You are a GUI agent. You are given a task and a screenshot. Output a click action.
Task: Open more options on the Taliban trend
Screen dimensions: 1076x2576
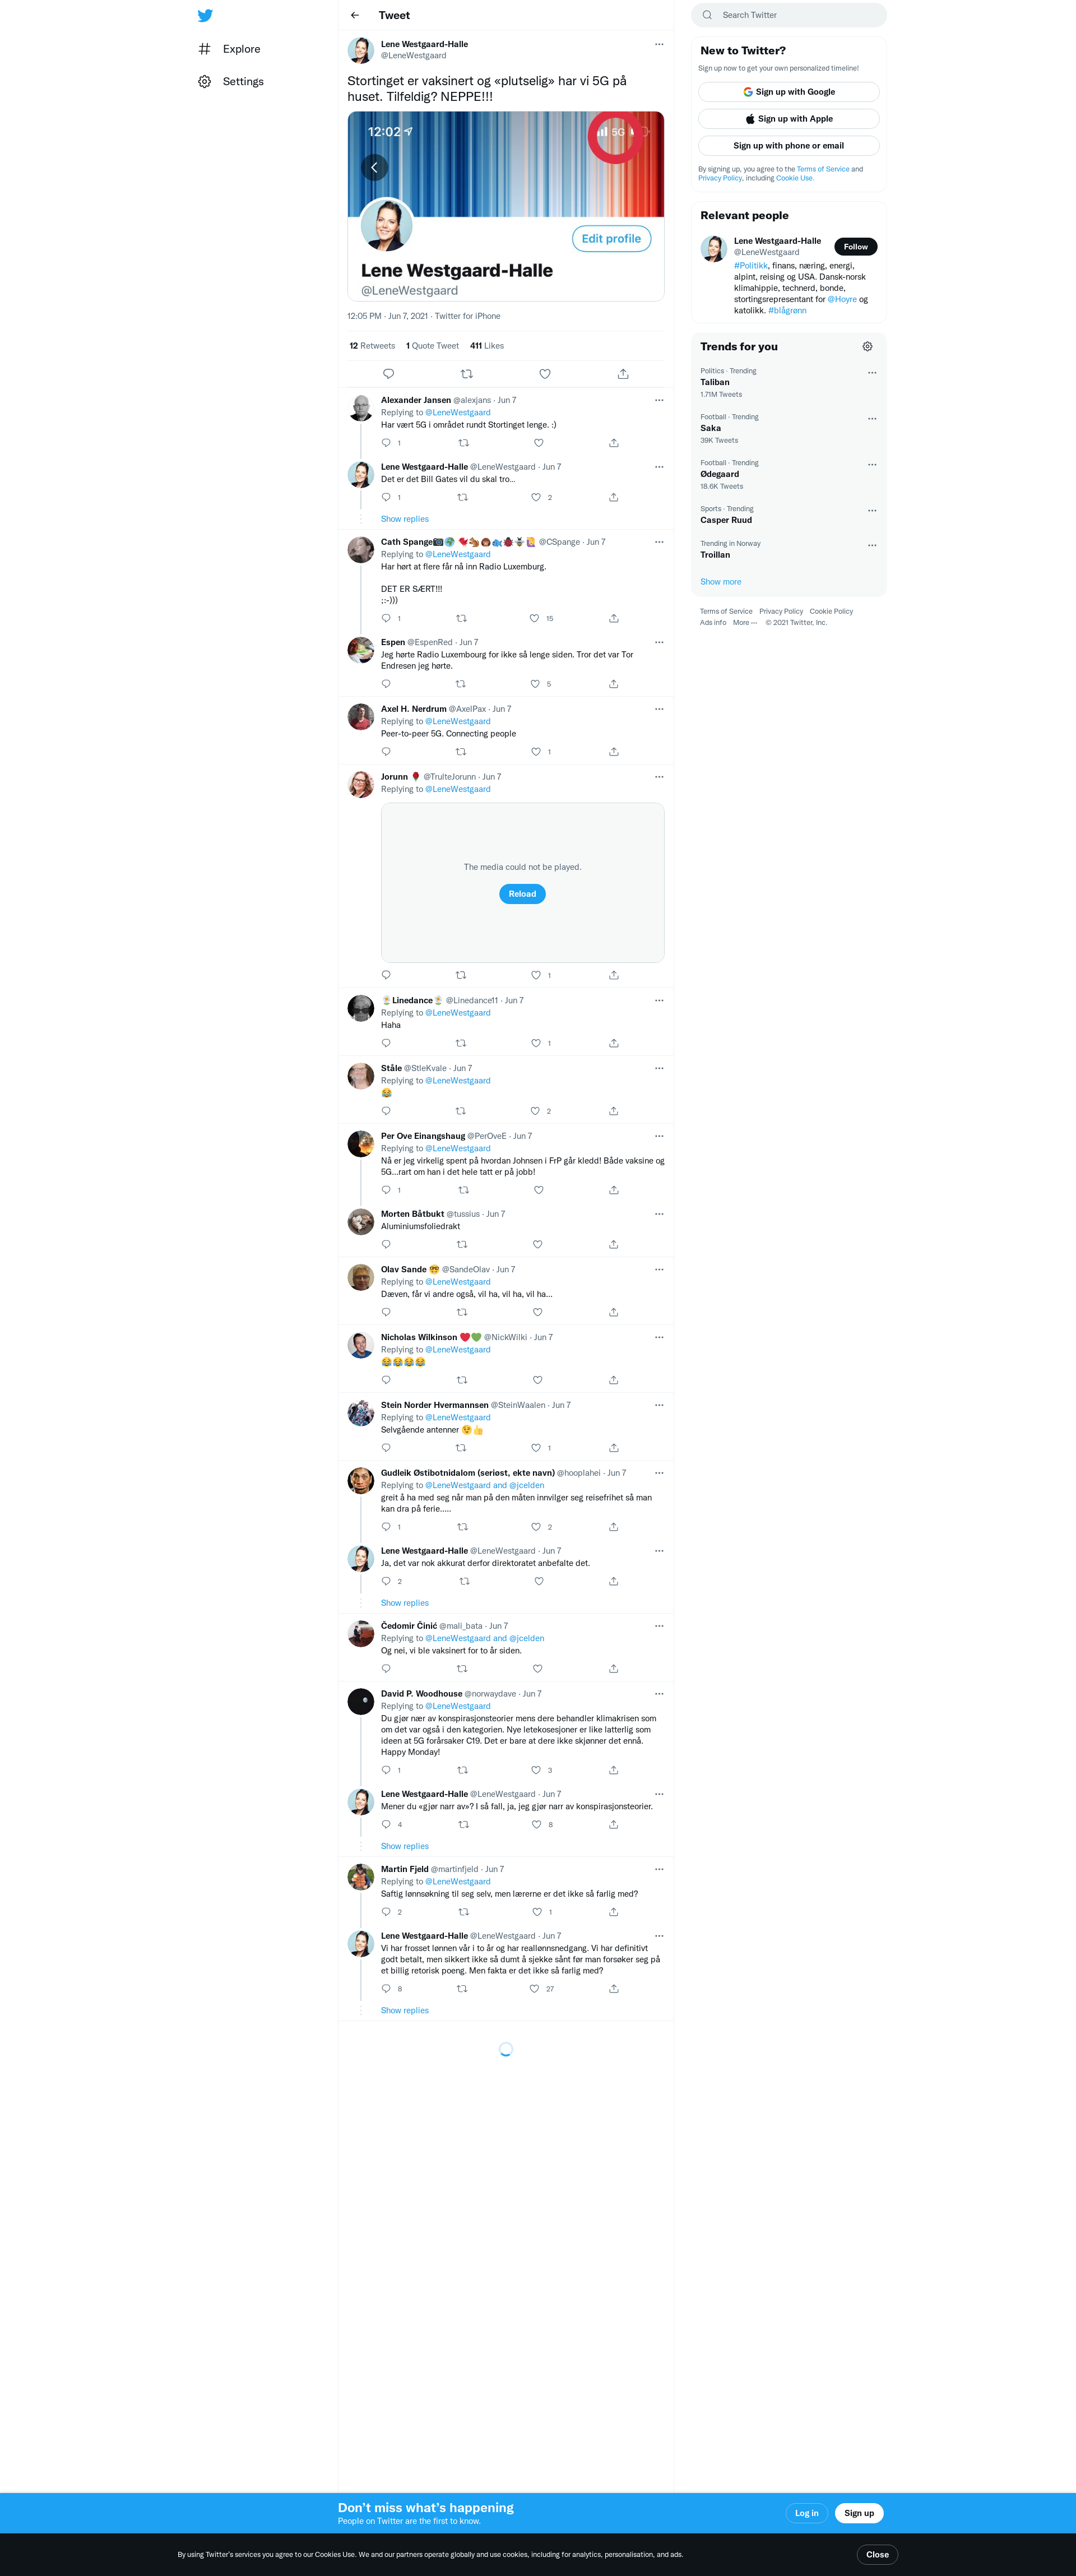coord(872,372)
